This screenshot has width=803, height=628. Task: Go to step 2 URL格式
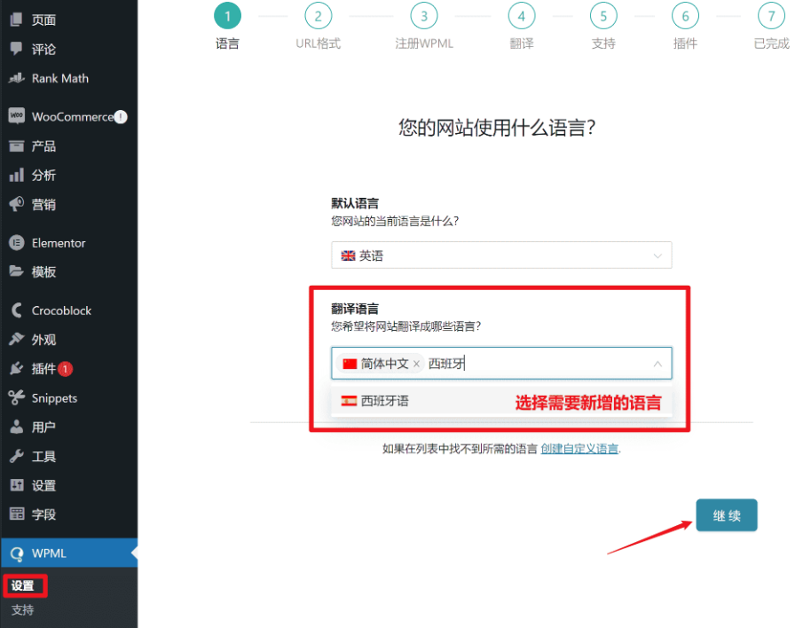pyautogui.click(x=317, y=16)
